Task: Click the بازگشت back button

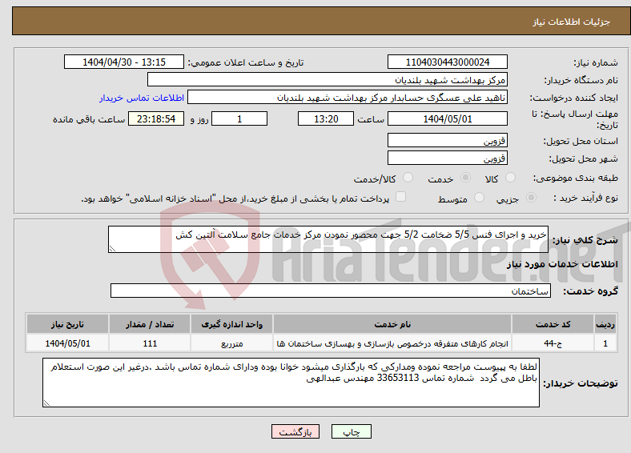Action: point(295,431)
